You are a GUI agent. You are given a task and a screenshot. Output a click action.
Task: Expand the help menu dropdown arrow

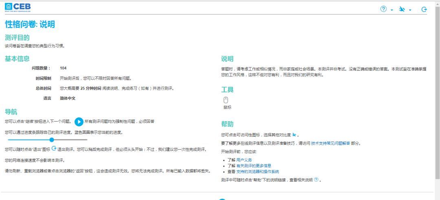pyautogui.click(x=392, y=10)
